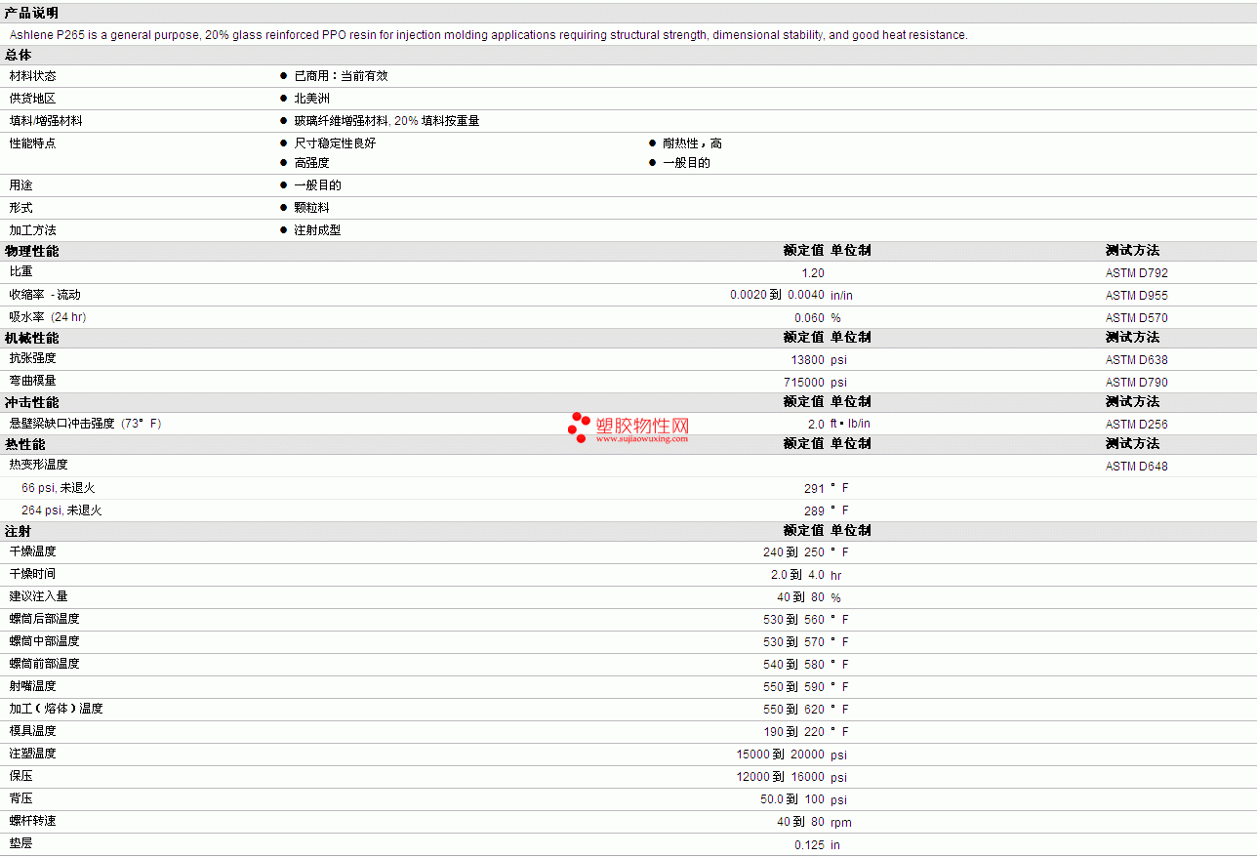Image resolution: width=1257 pixels, height=857 pixels.
Task: Click the "注射成型" processing method value
Action: (x=317, y=230)
